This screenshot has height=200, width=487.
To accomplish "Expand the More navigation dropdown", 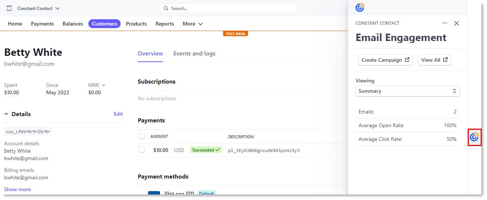I will (193, 24).
